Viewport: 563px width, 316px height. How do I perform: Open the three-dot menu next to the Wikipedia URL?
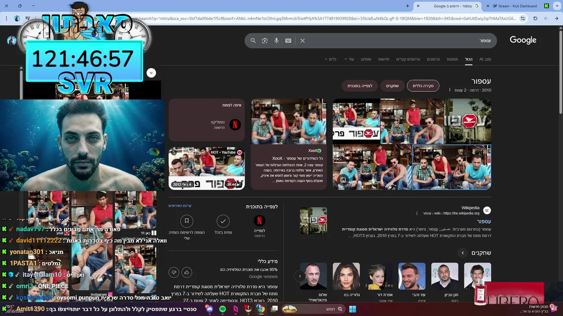pyautogui.click(x=417, y=213)
